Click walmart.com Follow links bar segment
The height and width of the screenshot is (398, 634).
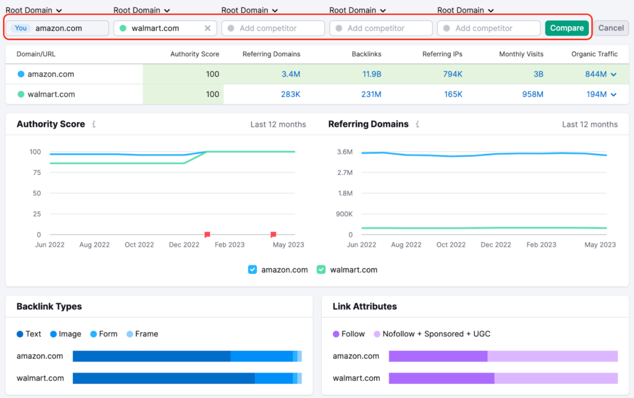click(441, 378)
